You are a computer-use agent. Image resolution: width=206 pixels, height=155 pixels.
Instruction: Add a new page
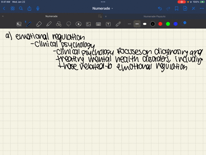tap(185, 9)
